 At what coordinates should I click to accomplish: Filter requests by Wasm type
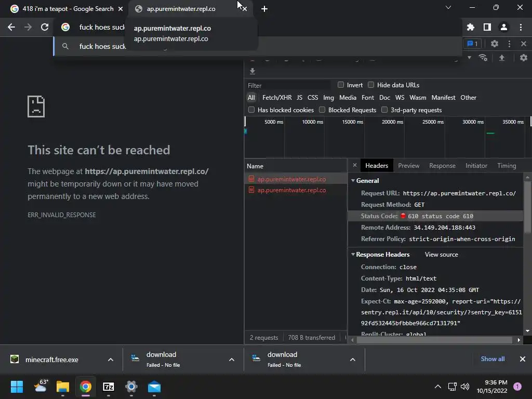pyautogui.click(x=418, y=97)
